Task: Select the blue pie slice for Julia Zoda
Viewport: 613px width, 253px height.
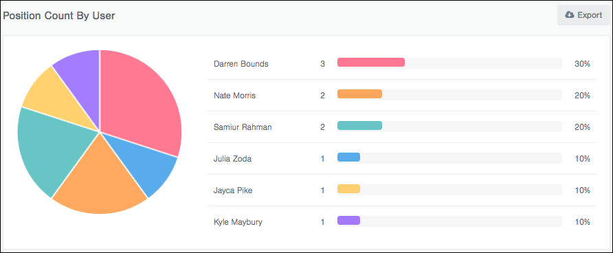Action: pyautogui.click(x=151, y=164)
